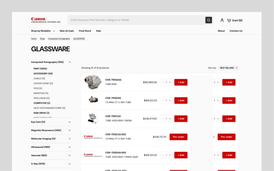Click the '$436,471.00' price text
274x171 pixels.
point(150,119)
